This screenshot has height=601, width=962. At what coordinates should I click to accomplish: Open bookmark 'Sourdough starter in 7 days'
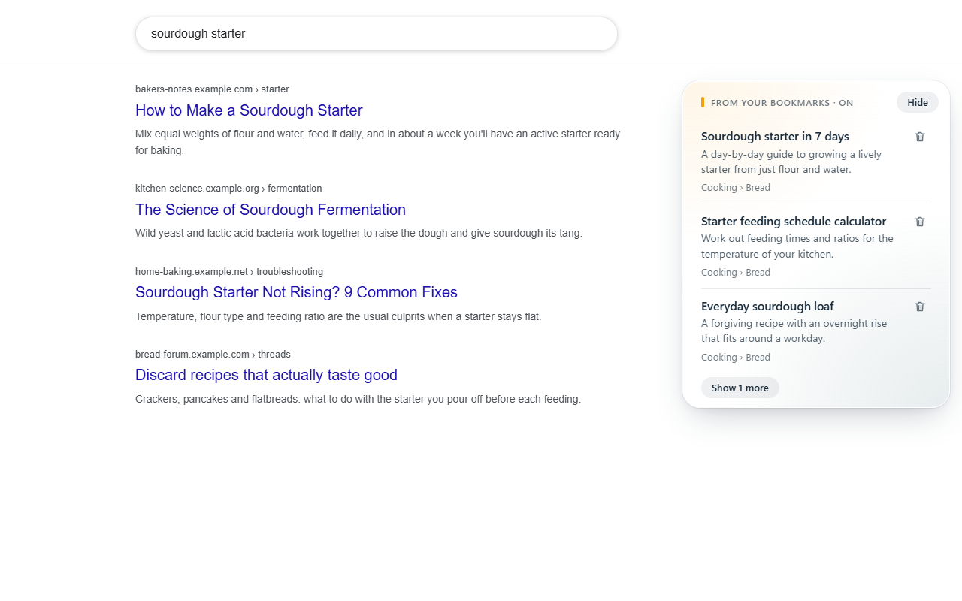click(x=775, y=137)
